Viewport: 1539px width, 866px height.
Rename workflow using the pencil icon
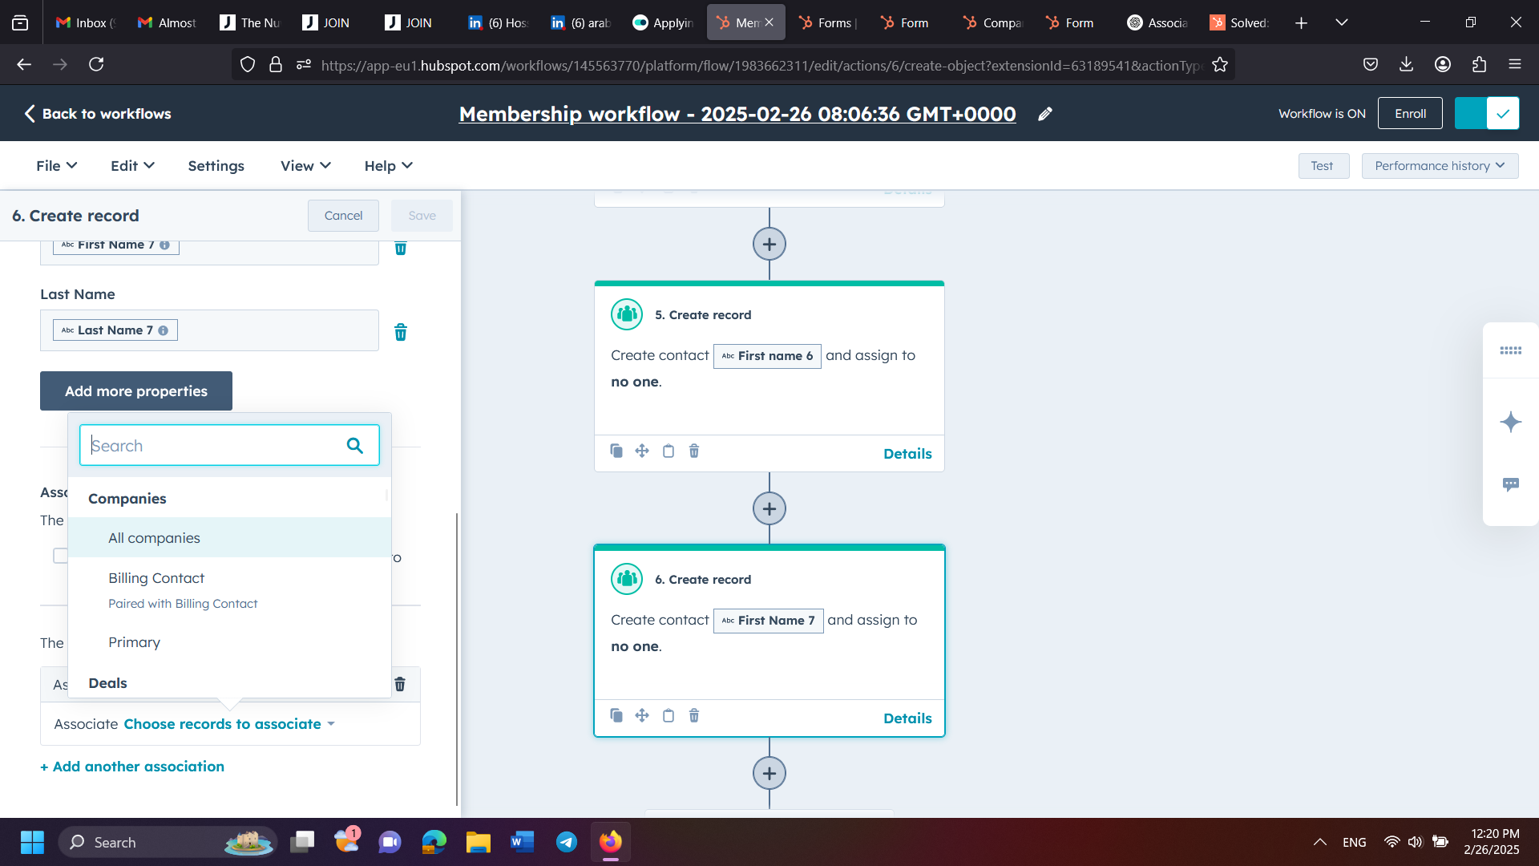[1044, 114]
